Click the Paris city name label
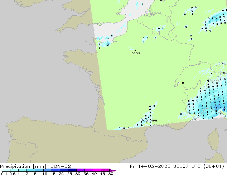This screenshot has width=227, height=175. (x=135, y=53)
